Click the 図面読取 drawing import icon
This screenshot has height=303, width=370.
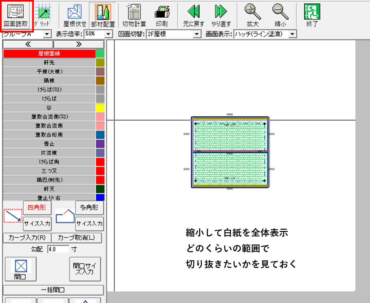point(16,15)
